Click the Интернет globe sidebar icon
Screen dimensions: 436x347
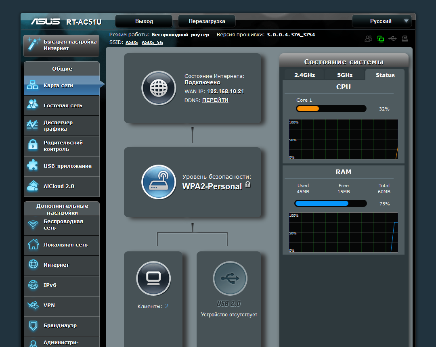tap(34, 264)
